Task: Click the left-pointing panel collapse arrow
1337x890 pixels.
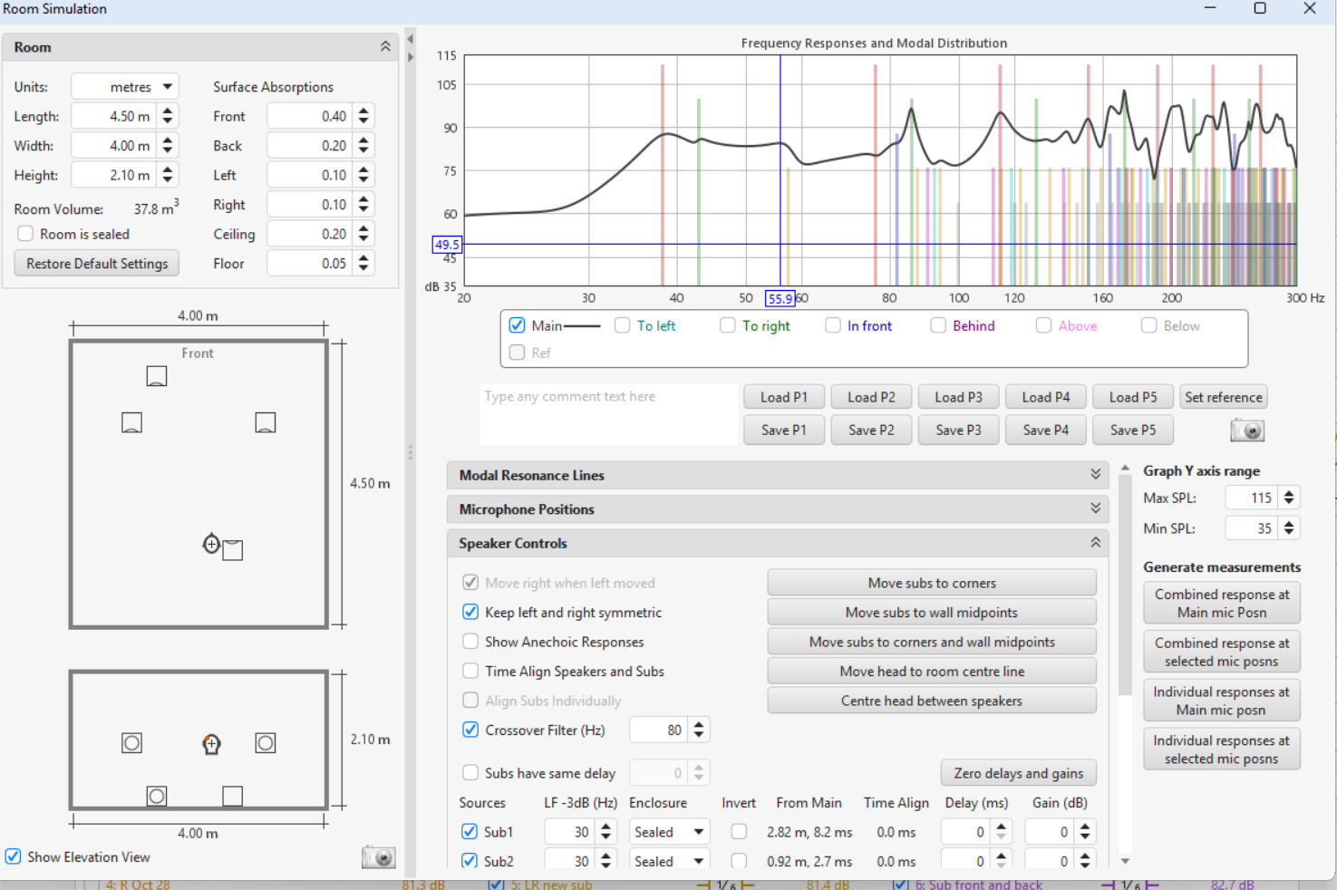Action: pyautogui.click(x=410, y=39)
